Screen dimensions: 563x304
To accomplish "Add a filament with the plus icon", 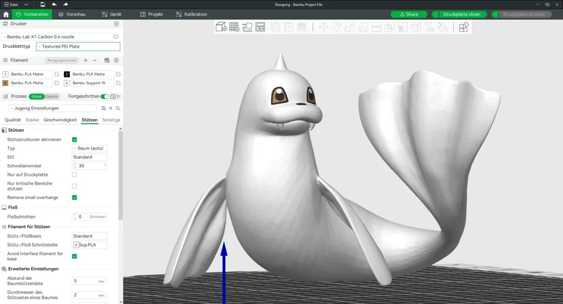I will [x=86, y=60].
